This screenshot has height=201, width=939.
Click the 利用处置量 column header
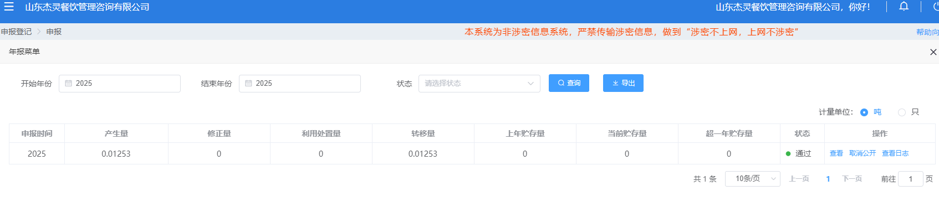point(321,133)
